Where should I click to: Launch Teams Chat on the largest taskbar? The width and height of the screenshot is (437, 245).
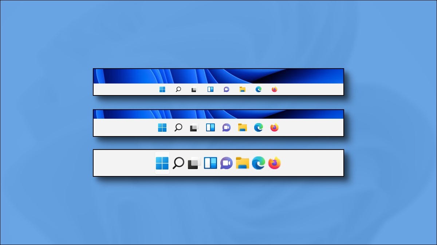coord(226,163)
